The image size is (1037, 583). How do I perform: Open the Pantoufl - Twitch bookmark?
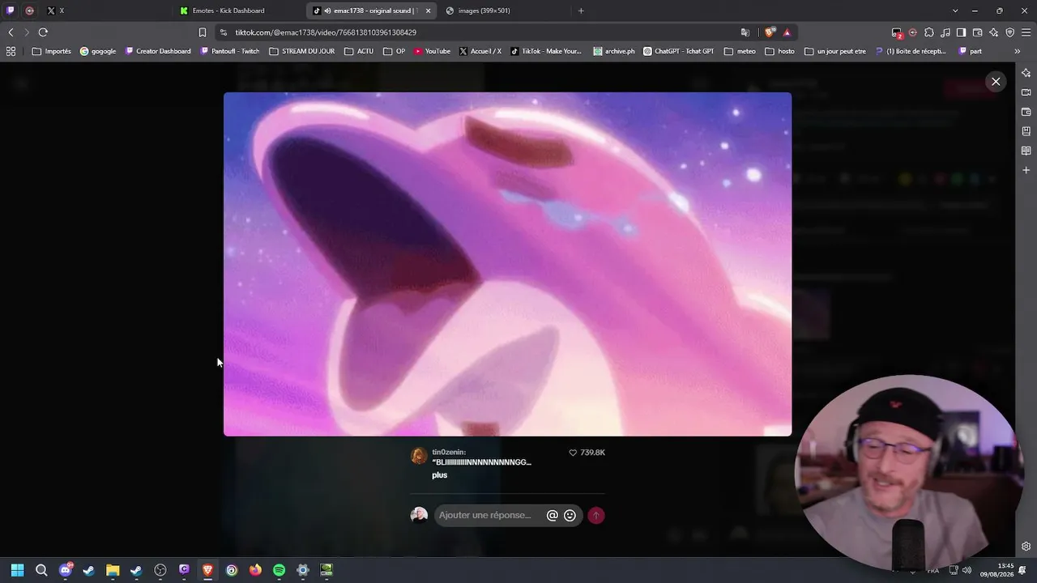[x=230, y=51]
